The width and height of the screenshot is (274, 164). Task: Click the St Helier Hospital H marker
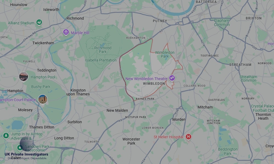tap(189, 137)
